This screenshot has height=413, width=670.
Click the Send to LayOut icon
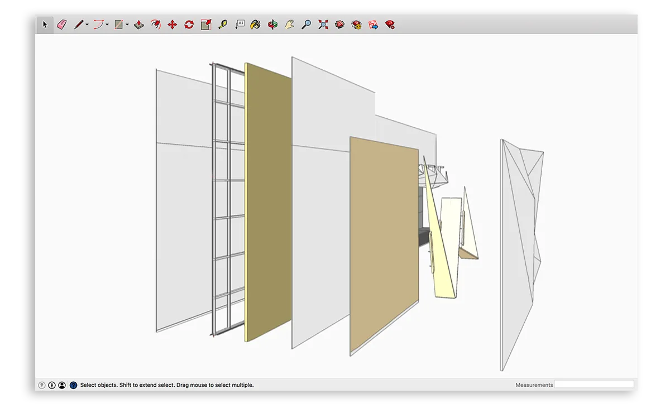tap(374, 25)
